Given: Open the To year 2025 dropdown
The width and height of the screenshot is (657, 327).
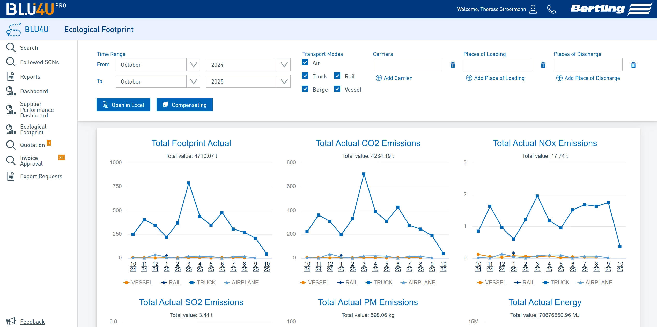Looking at the screenshot, I should (x=284, y=81).
